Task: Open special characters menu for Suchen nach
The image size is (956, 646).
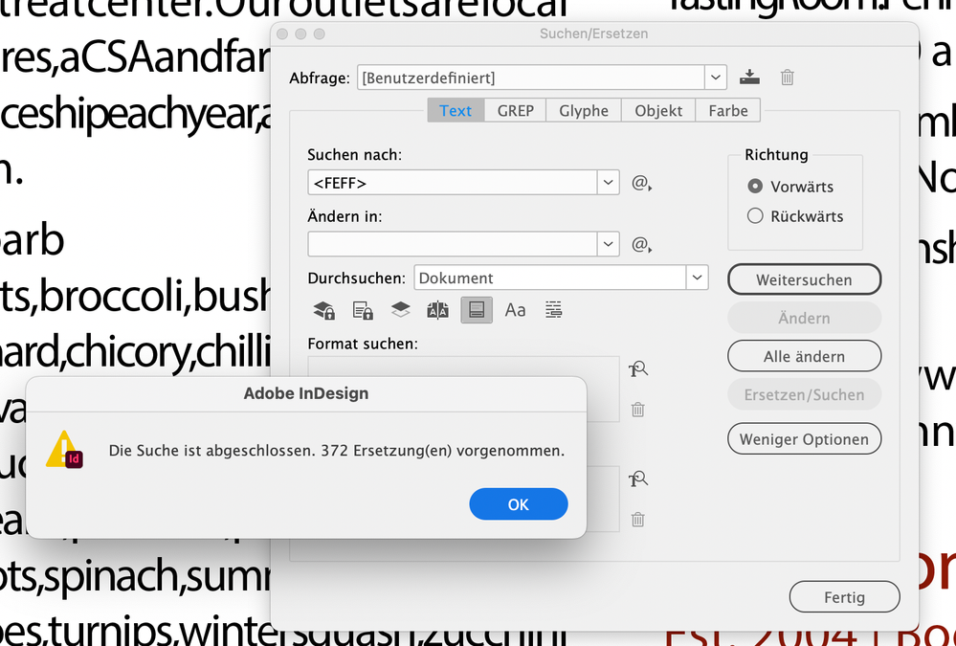Action: tap(641, 183)
